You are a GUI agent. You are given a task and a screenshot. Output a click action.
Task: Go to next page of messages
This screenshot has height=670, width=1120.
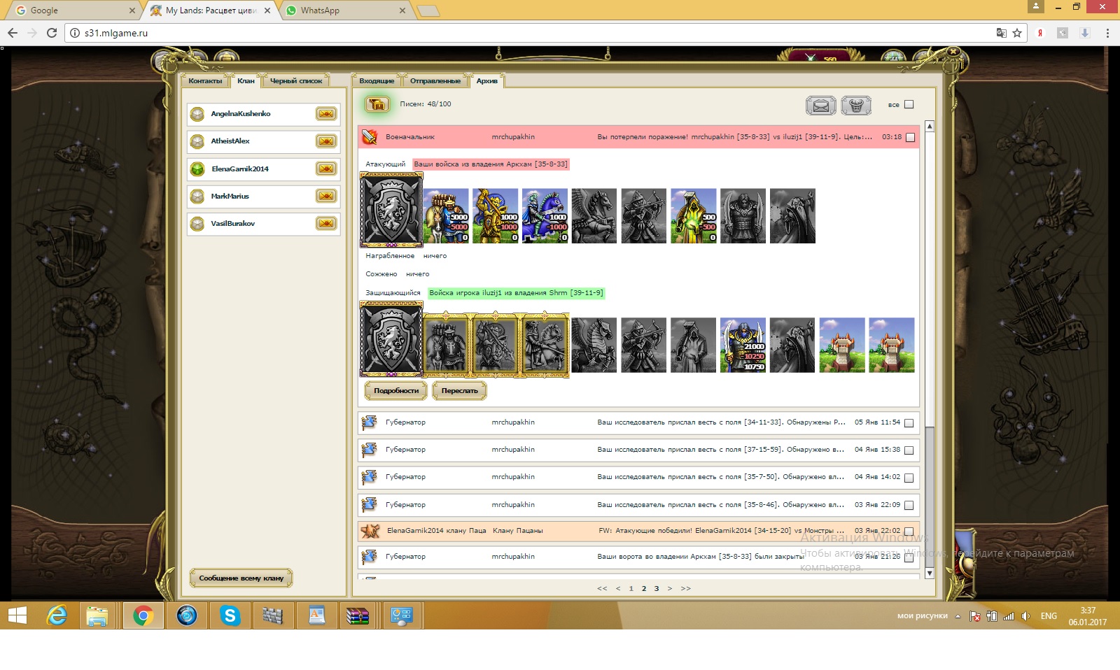point(670,588)
